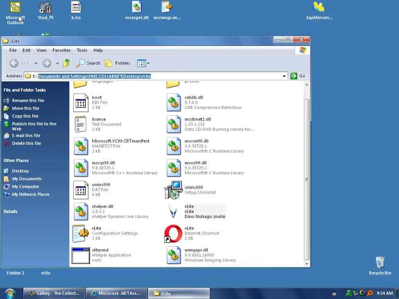This screenshot has width=399, height=299.
Task: Open the File menu
Action: (x=13, y=50)
